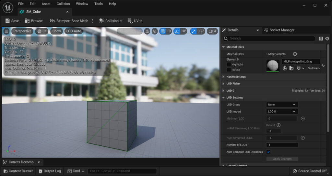Screen dimensions: 332x176
Task: Open the Collision toolbar dropdown
Action: 111,21
